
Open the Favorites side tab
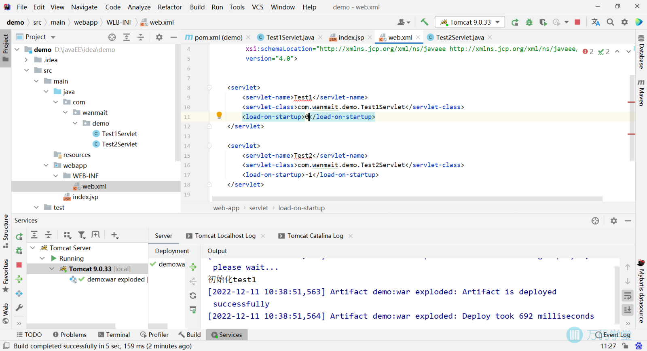pyautogui.click(x=6, y=276)
